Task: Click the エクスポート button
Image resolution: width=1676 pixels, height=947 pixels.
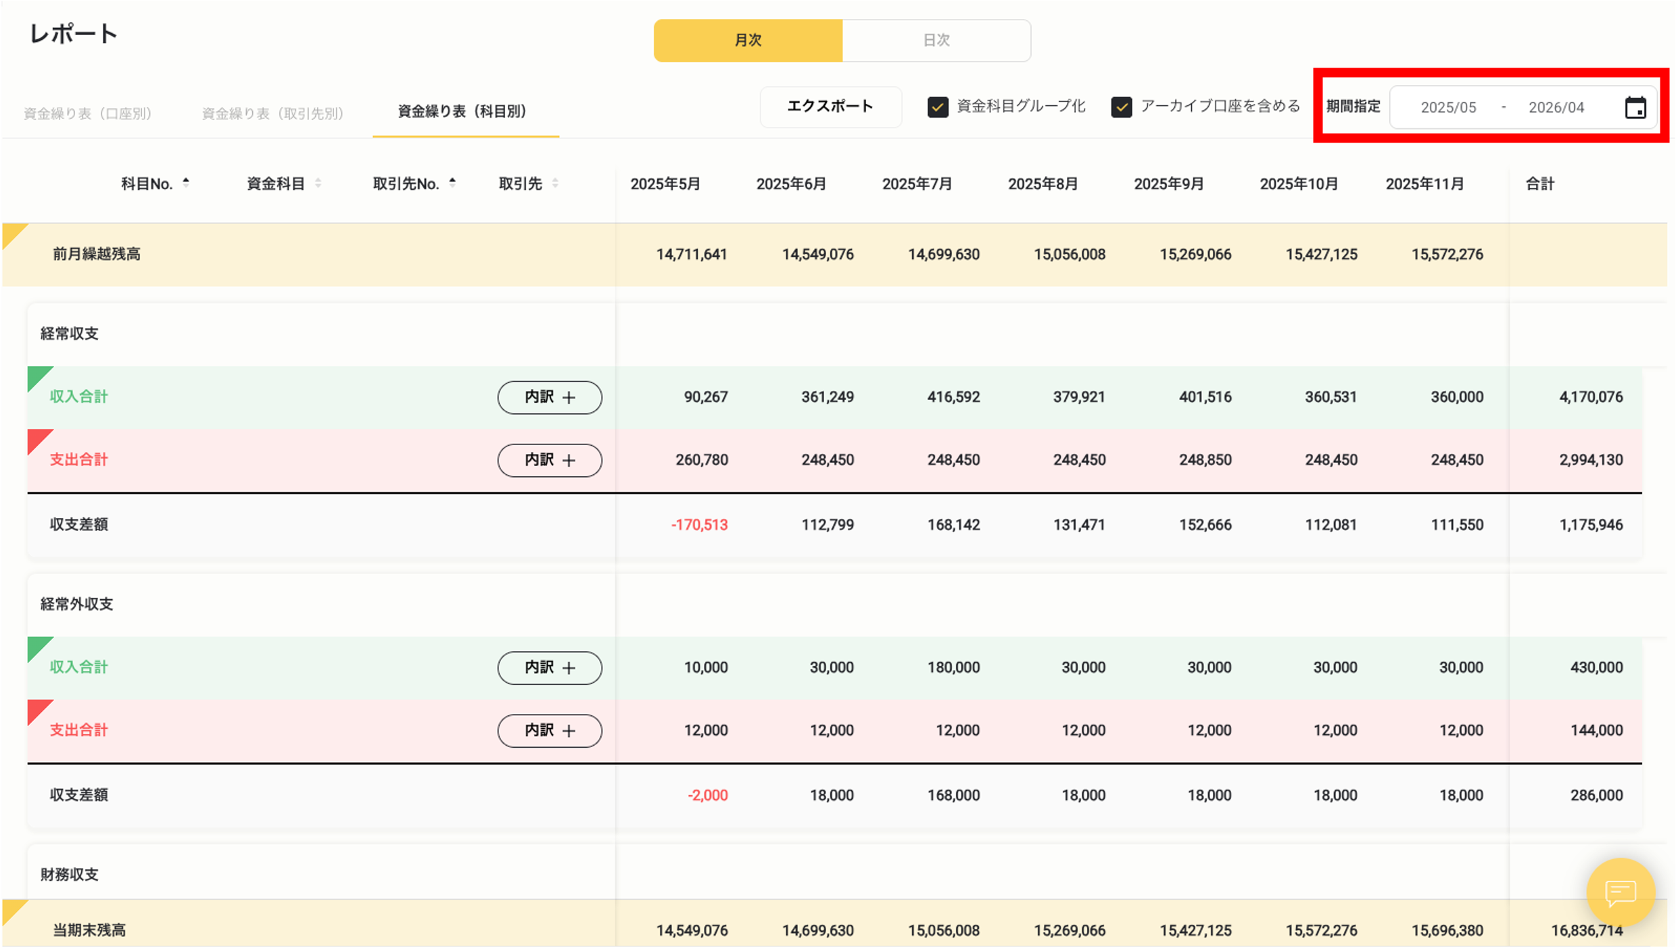Action: click(x=830, y=106)
